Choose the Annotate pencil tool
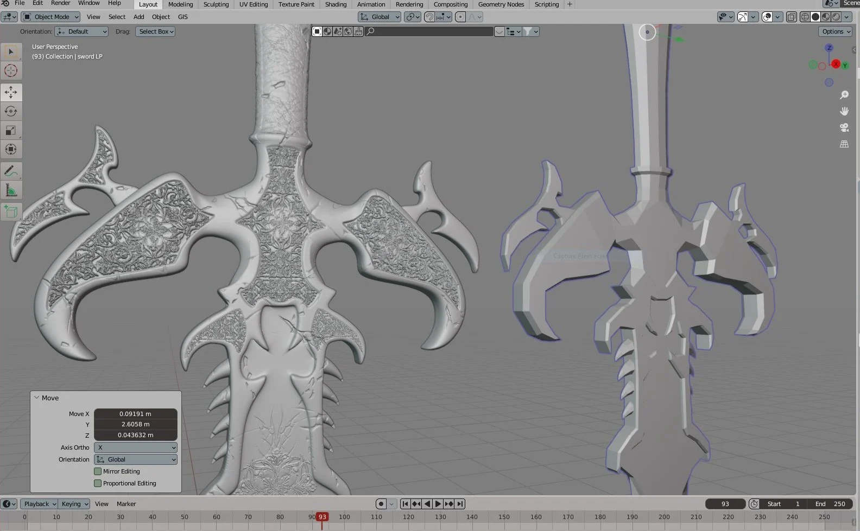860x531 pixels. [11, 171]
